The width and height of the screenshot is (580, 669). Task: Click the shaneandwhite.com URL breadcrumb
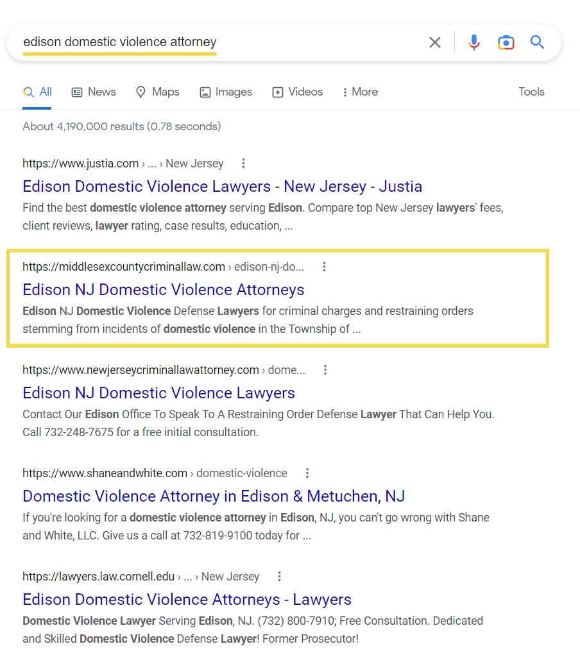click(x=155, y=473)
